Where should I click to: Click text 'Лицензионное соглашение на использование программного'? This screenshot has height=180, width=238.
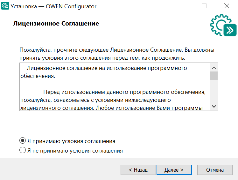click(x=107, y=68)
